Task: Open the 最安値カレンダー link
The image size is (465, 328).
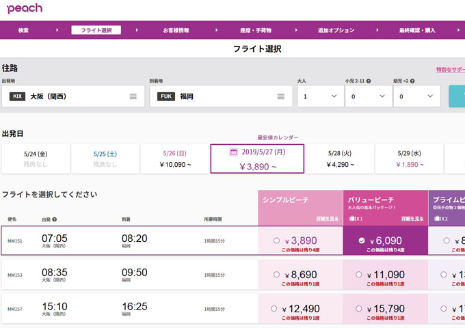Action: (x=278, y=137)
